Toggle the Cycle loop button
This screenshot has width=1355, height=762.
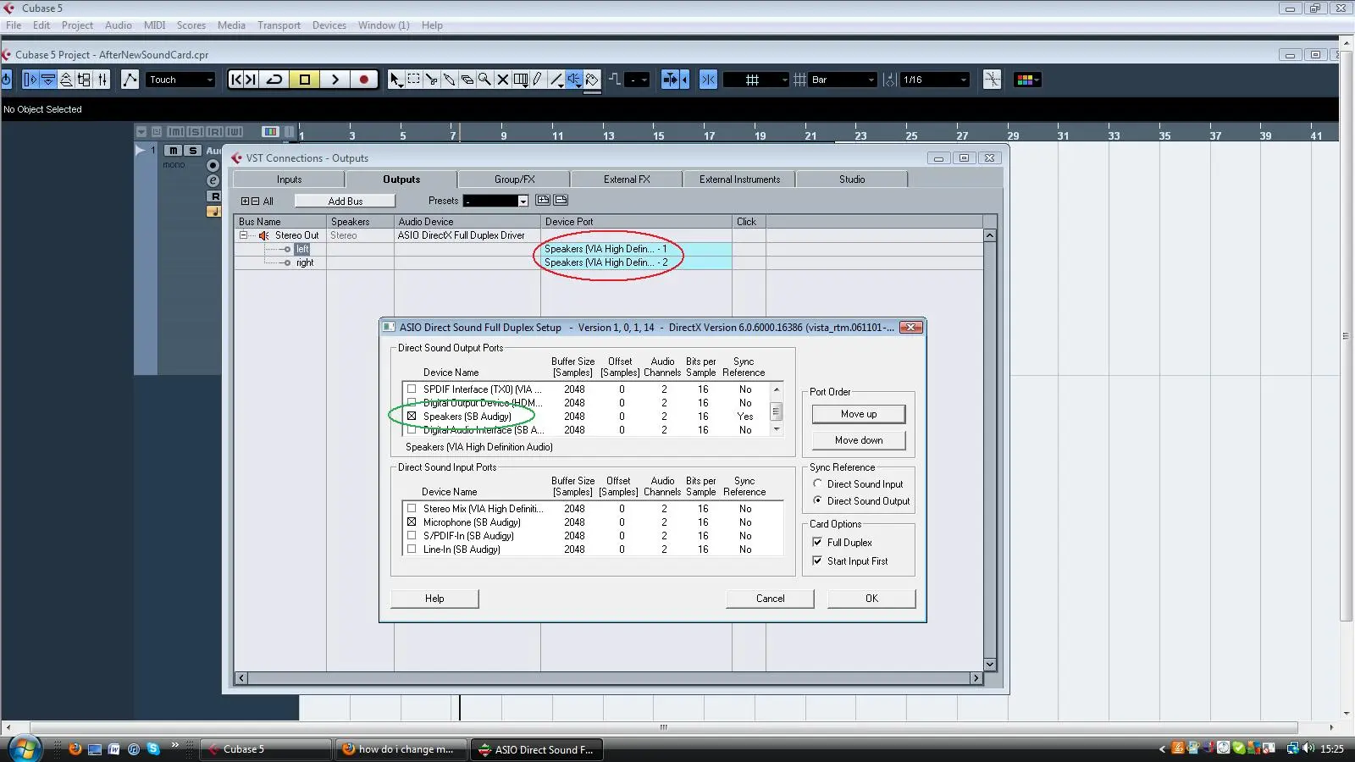click(x=274, y=80)
